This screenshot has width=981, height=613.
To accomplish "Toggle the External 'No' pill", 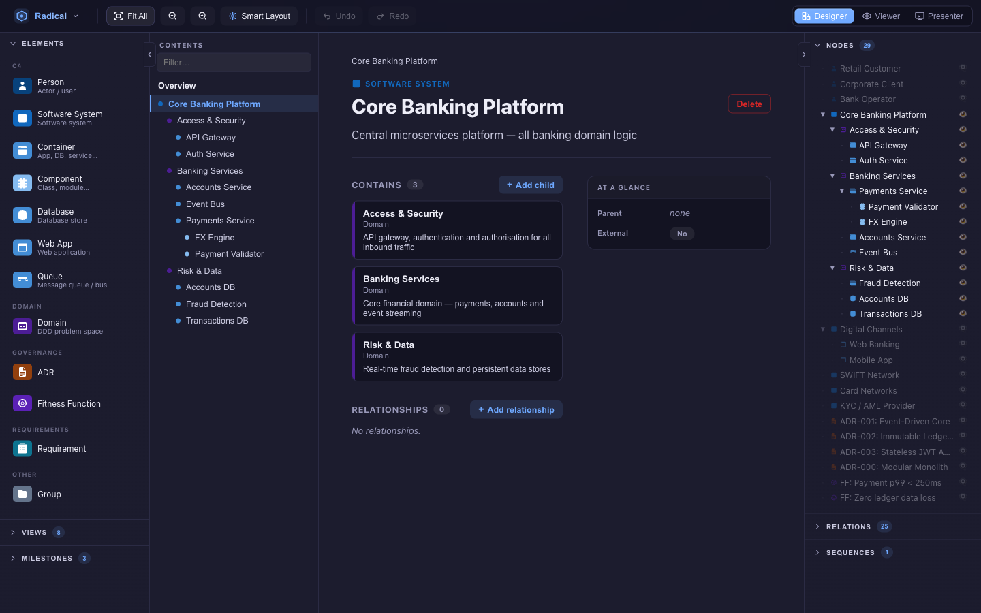I will tap(682, 234).
